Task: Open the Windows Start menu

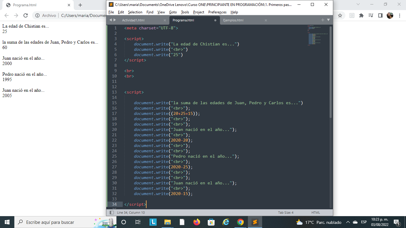Action: tap(7, 222)
